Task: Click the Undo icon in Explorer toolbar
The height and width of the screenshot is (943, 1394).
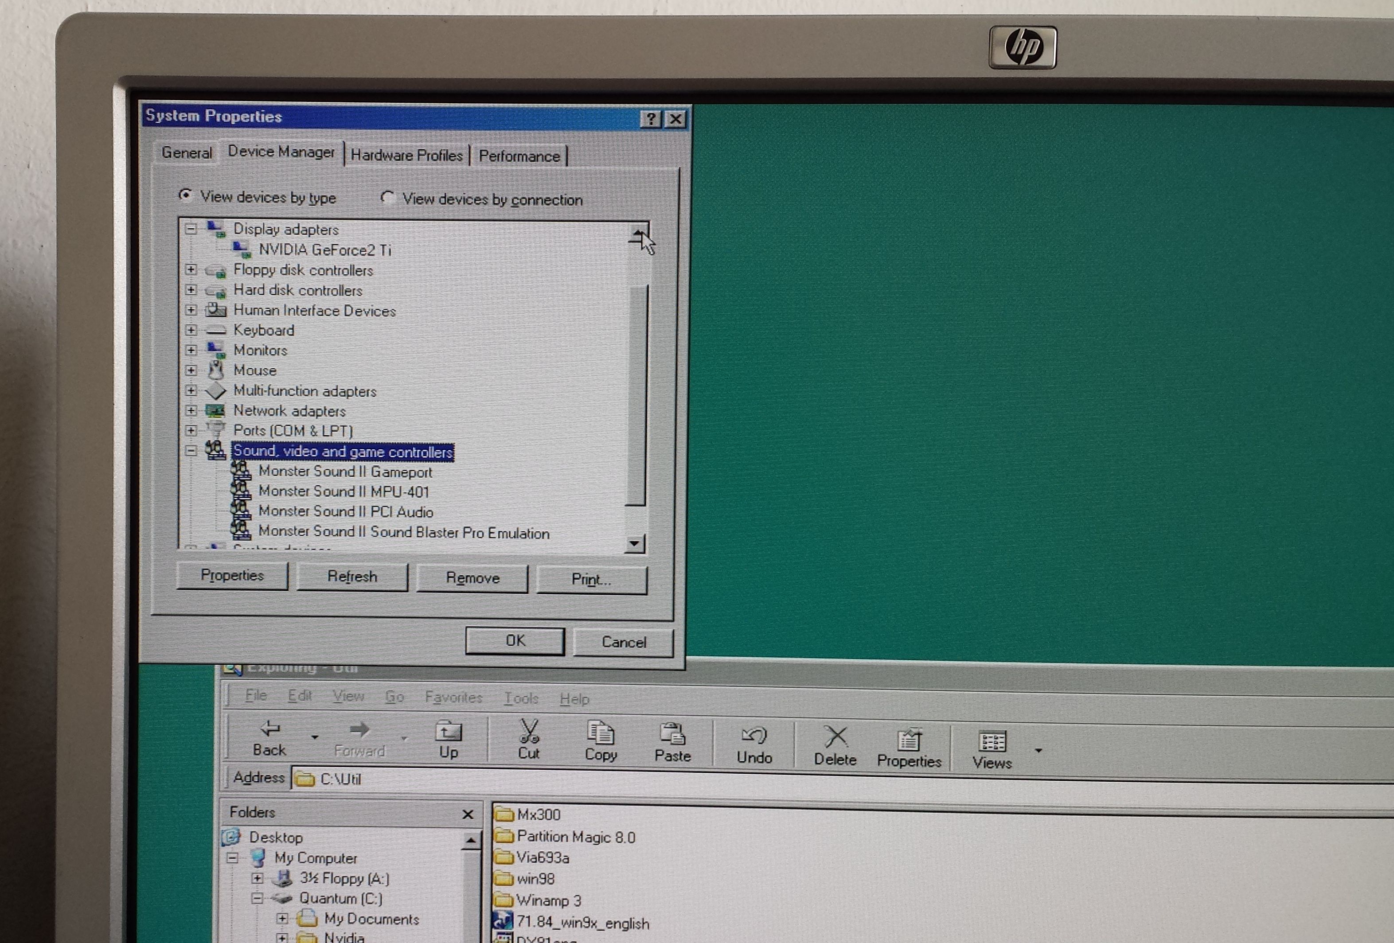Action: 754,736
